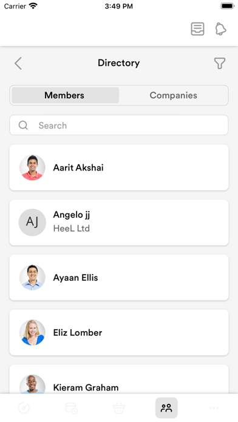
Task: Switch to the Members segment
Action: [65, 95]
